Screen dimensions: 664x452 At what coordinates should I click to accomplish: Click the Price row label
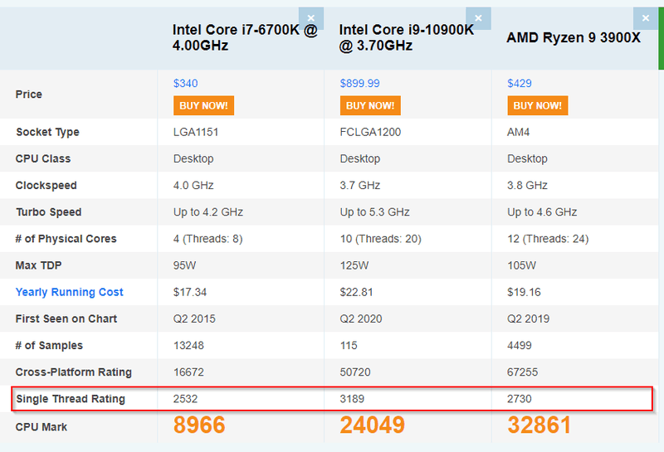29,94
